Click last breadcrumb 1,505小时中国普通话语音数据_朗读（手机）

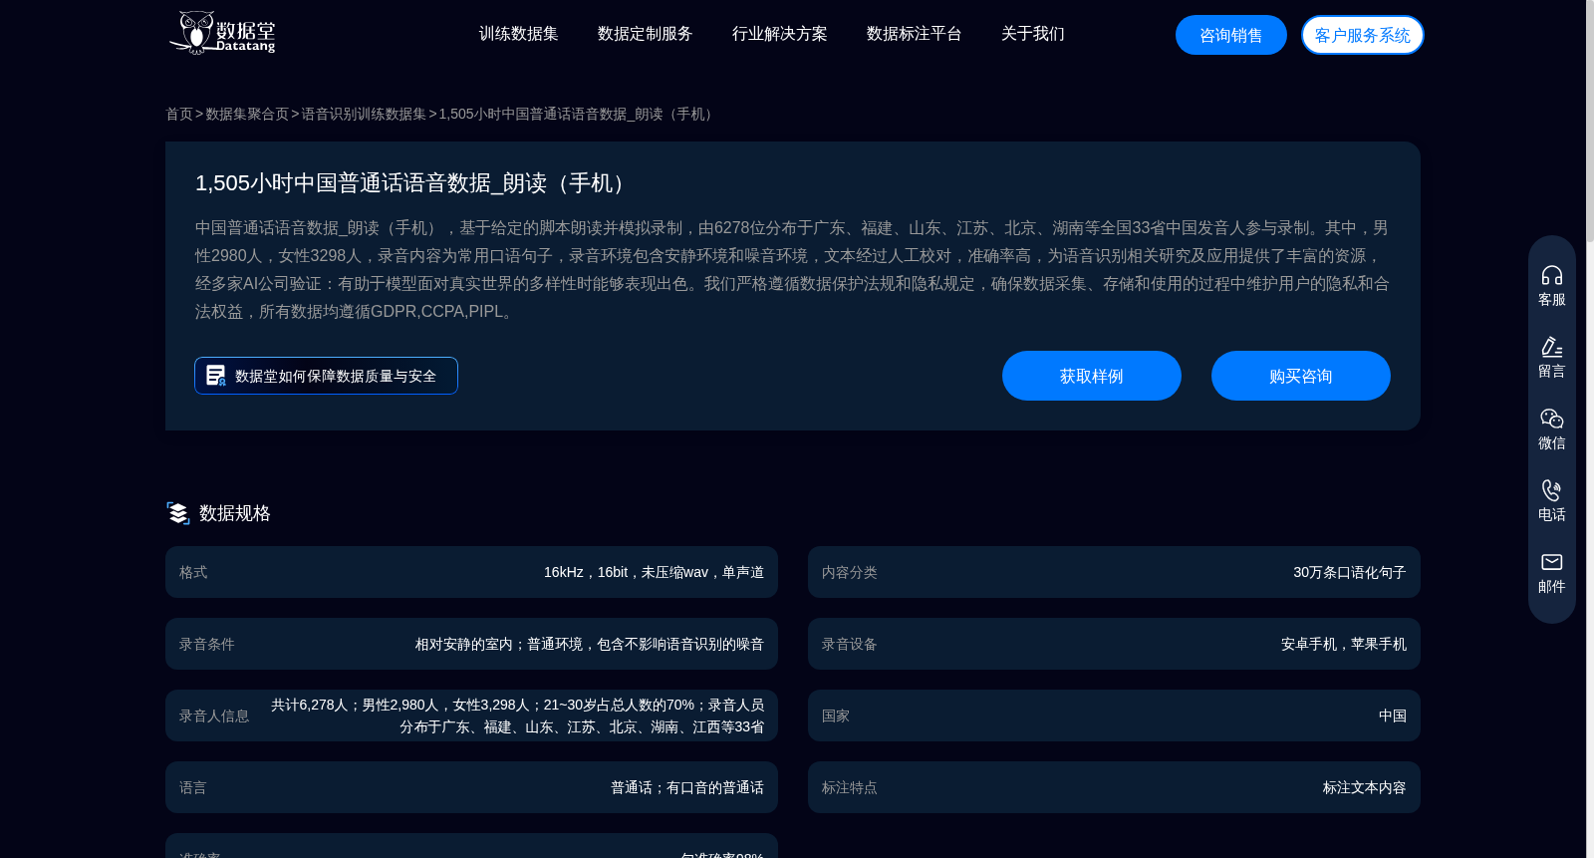click(579, 114)
